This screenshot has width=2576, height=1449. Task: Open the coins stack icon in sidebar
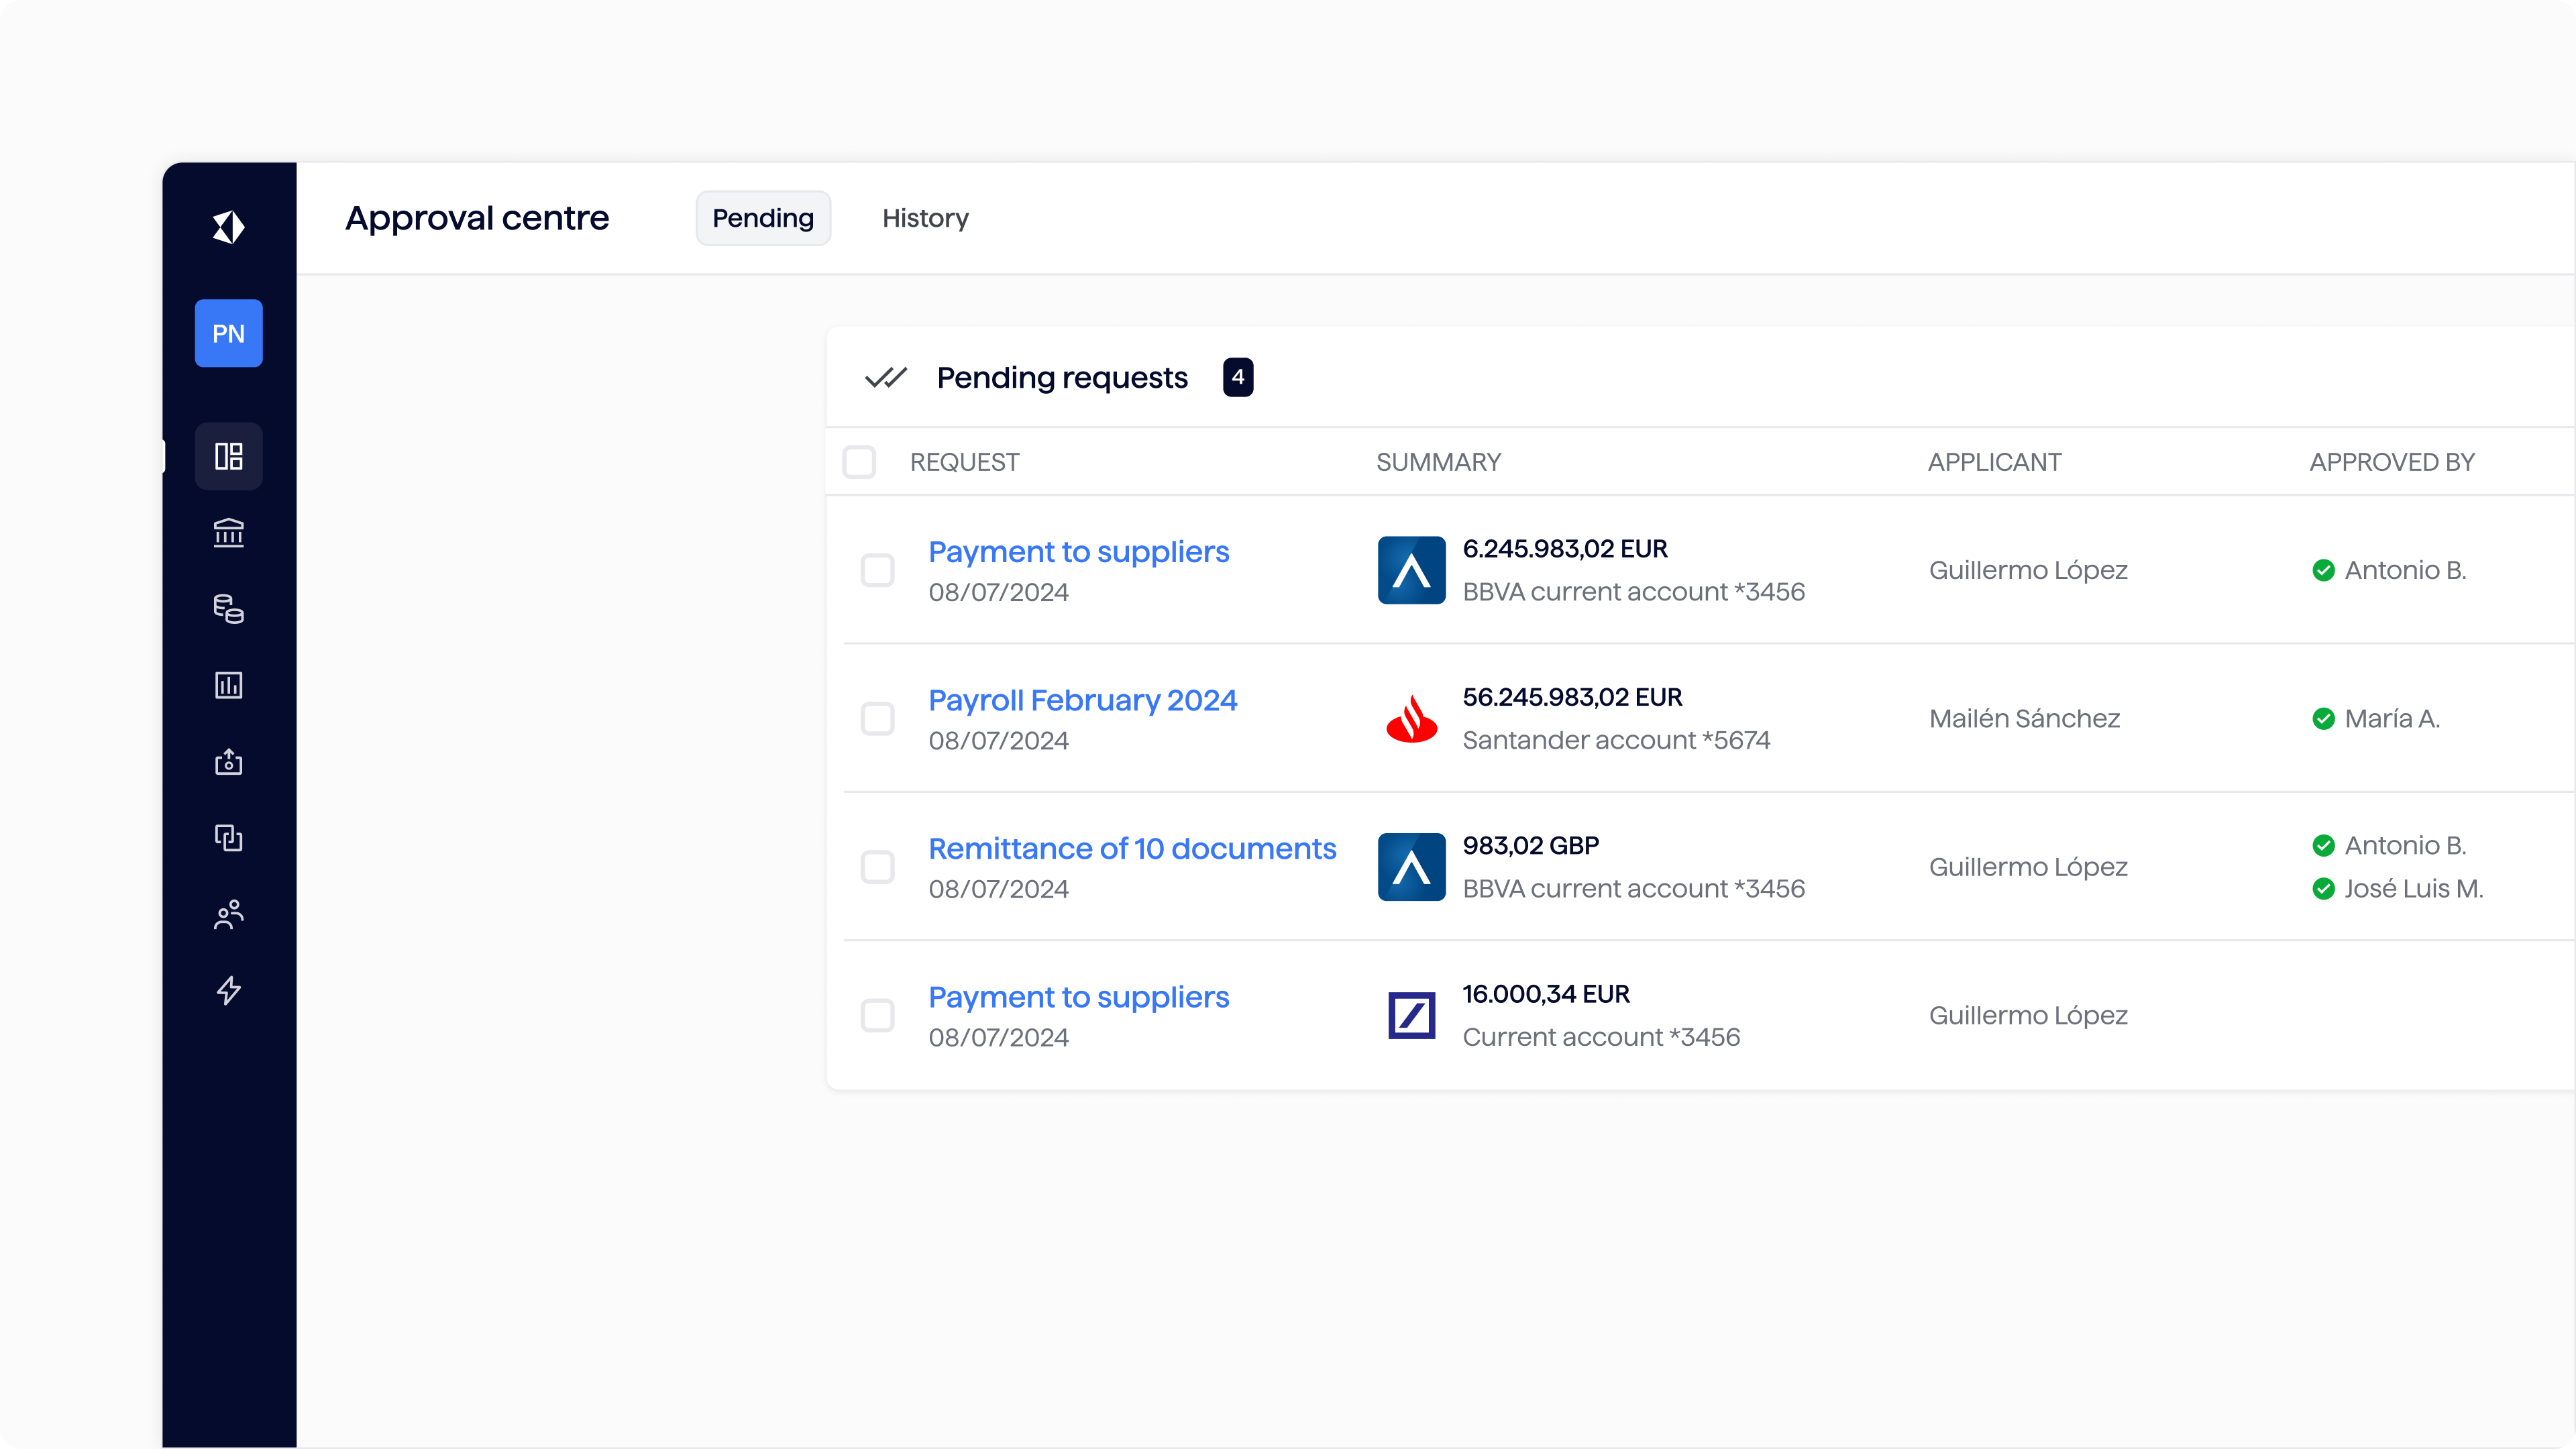(x=228, y=609)
